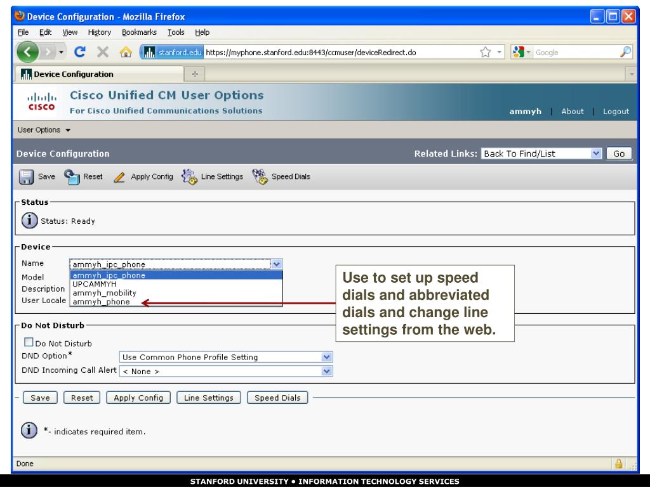Viewport: 650px width, 487px height.
Task: Click the info icon beside required item note
Action: pos(29,431)
